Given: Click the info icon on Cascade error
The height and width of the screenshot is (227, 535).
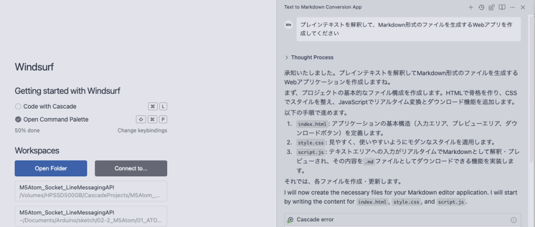Looking at the screenshot, I should click(514, 220).
